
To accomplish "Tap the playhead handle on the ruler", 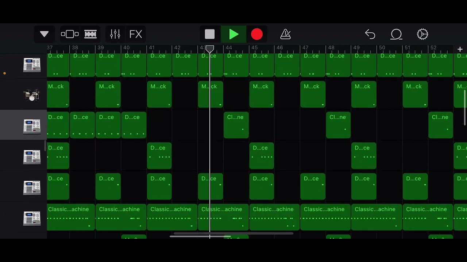I will (210, 49).
